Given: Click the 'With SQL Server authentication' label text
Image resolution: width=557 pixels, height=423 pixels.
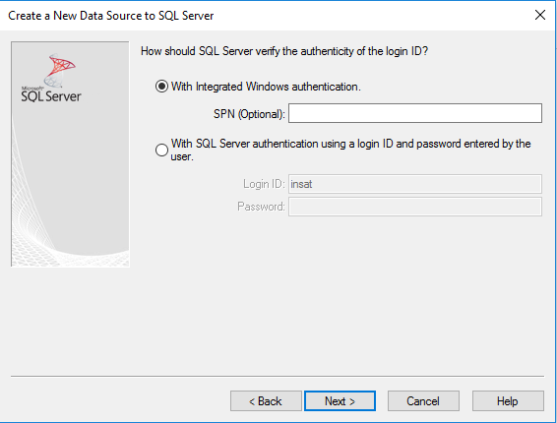Looking at the screenshot, I should click(350, 150).
